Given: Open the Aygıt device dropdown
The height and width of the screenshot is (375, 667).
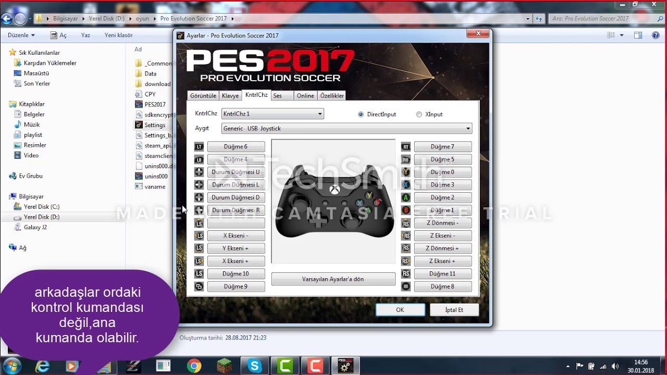Looking at the screenshot, I should point(347,129).
